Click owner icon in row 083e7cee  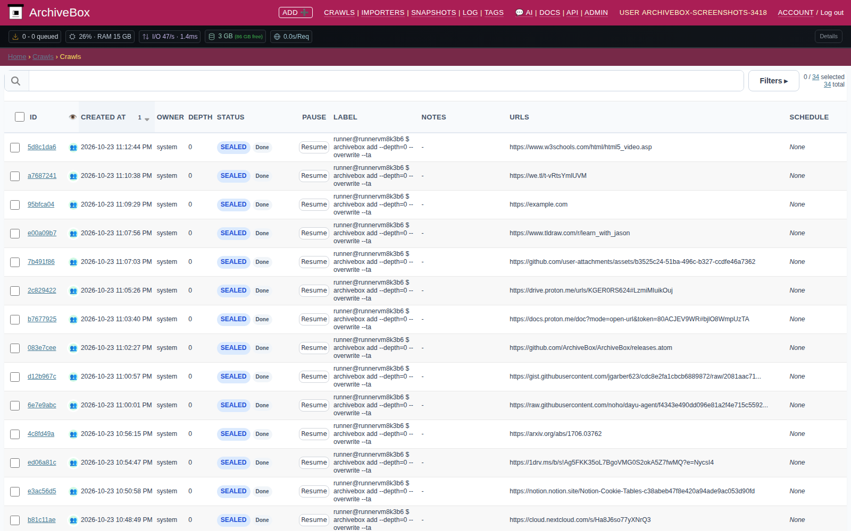(73, 348)
